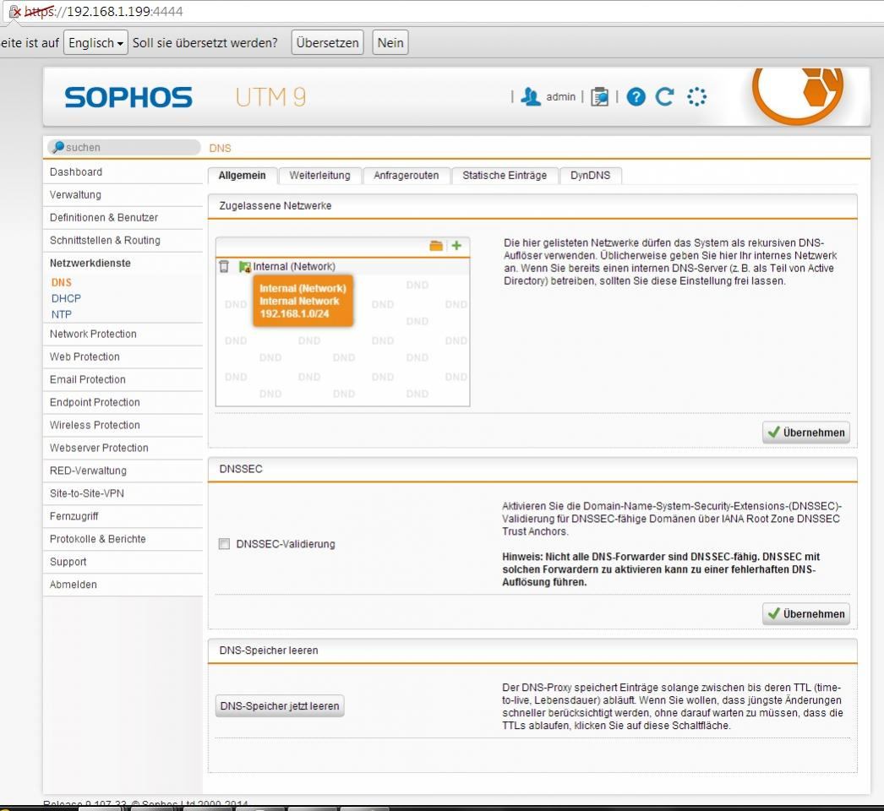
Task: Click DNS-Speicher jetzt leeren button
Action: [x=280, y=706]
